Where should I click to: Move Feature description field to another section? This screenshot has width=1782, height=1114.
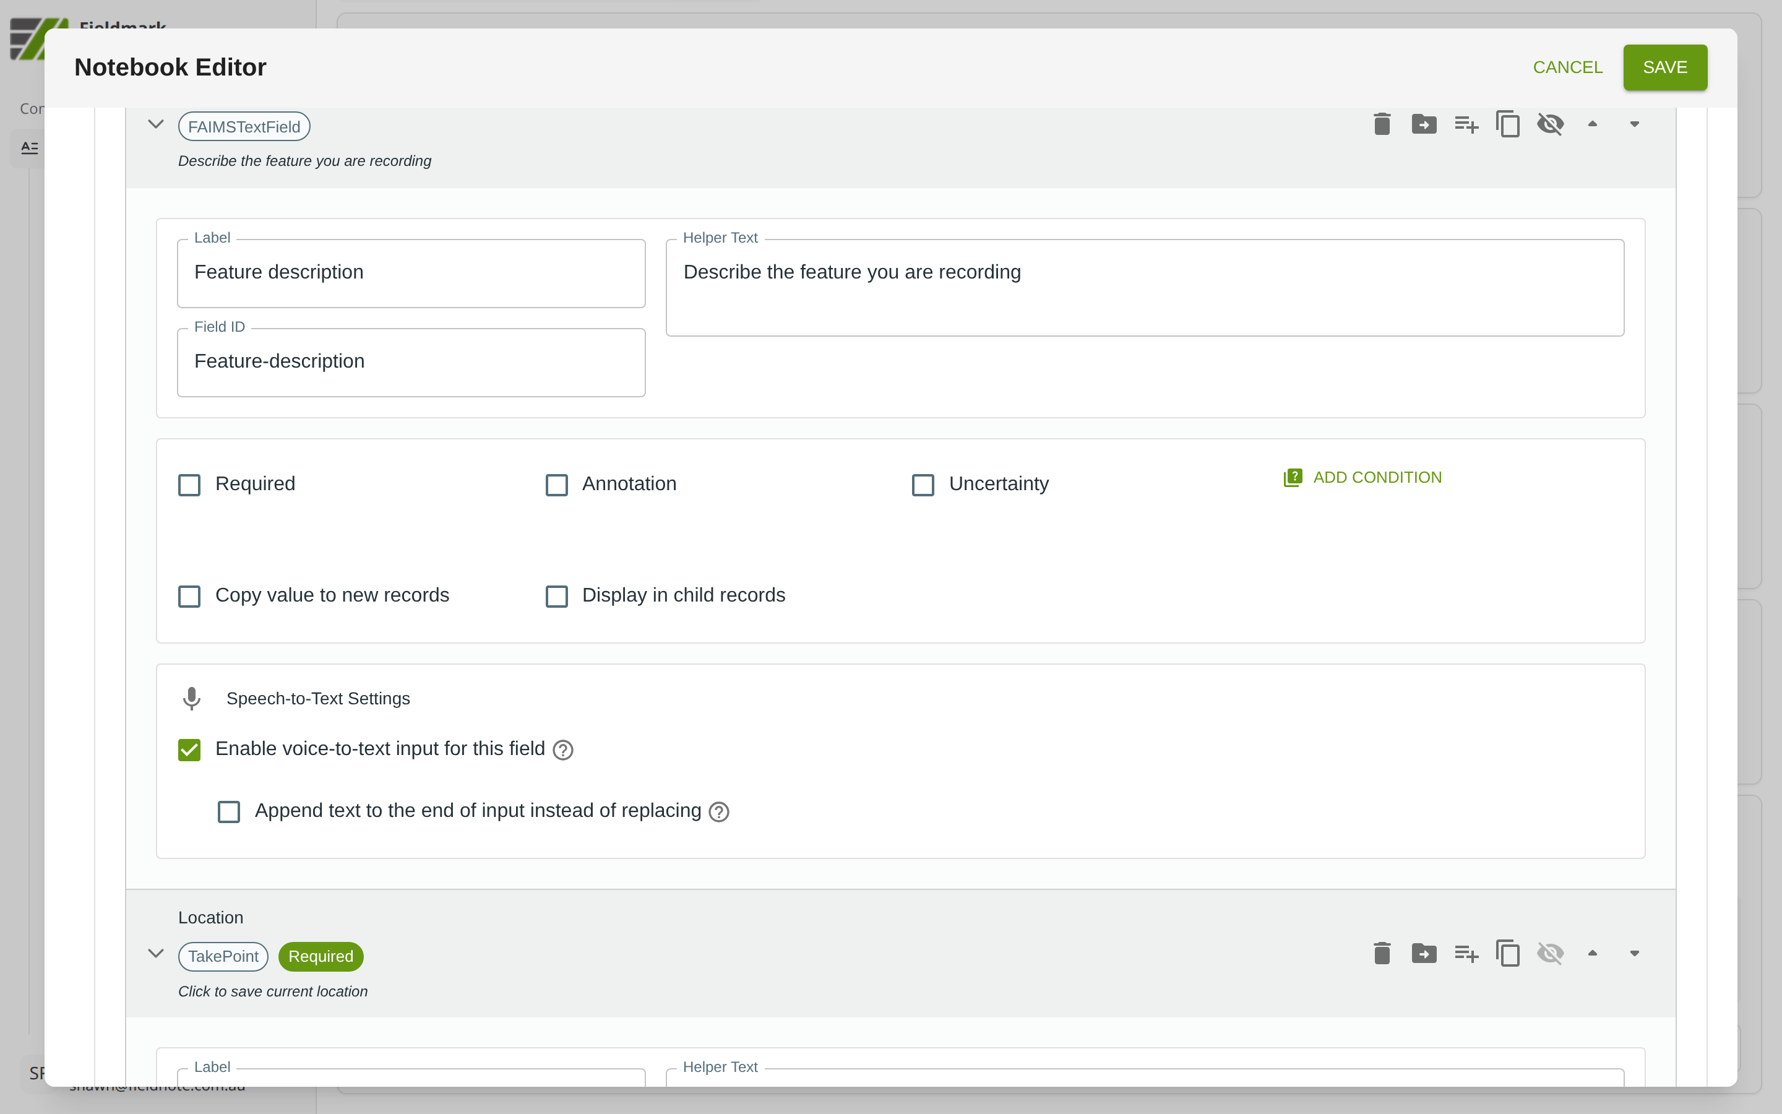[1423, 124]
